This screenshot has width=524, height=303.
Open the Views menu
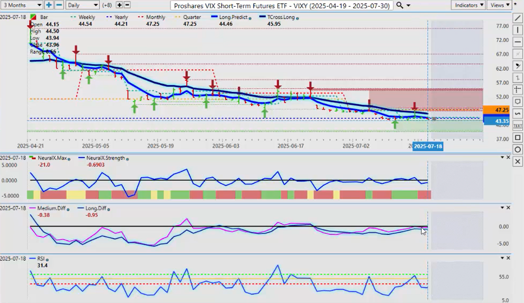pos(499,5)
